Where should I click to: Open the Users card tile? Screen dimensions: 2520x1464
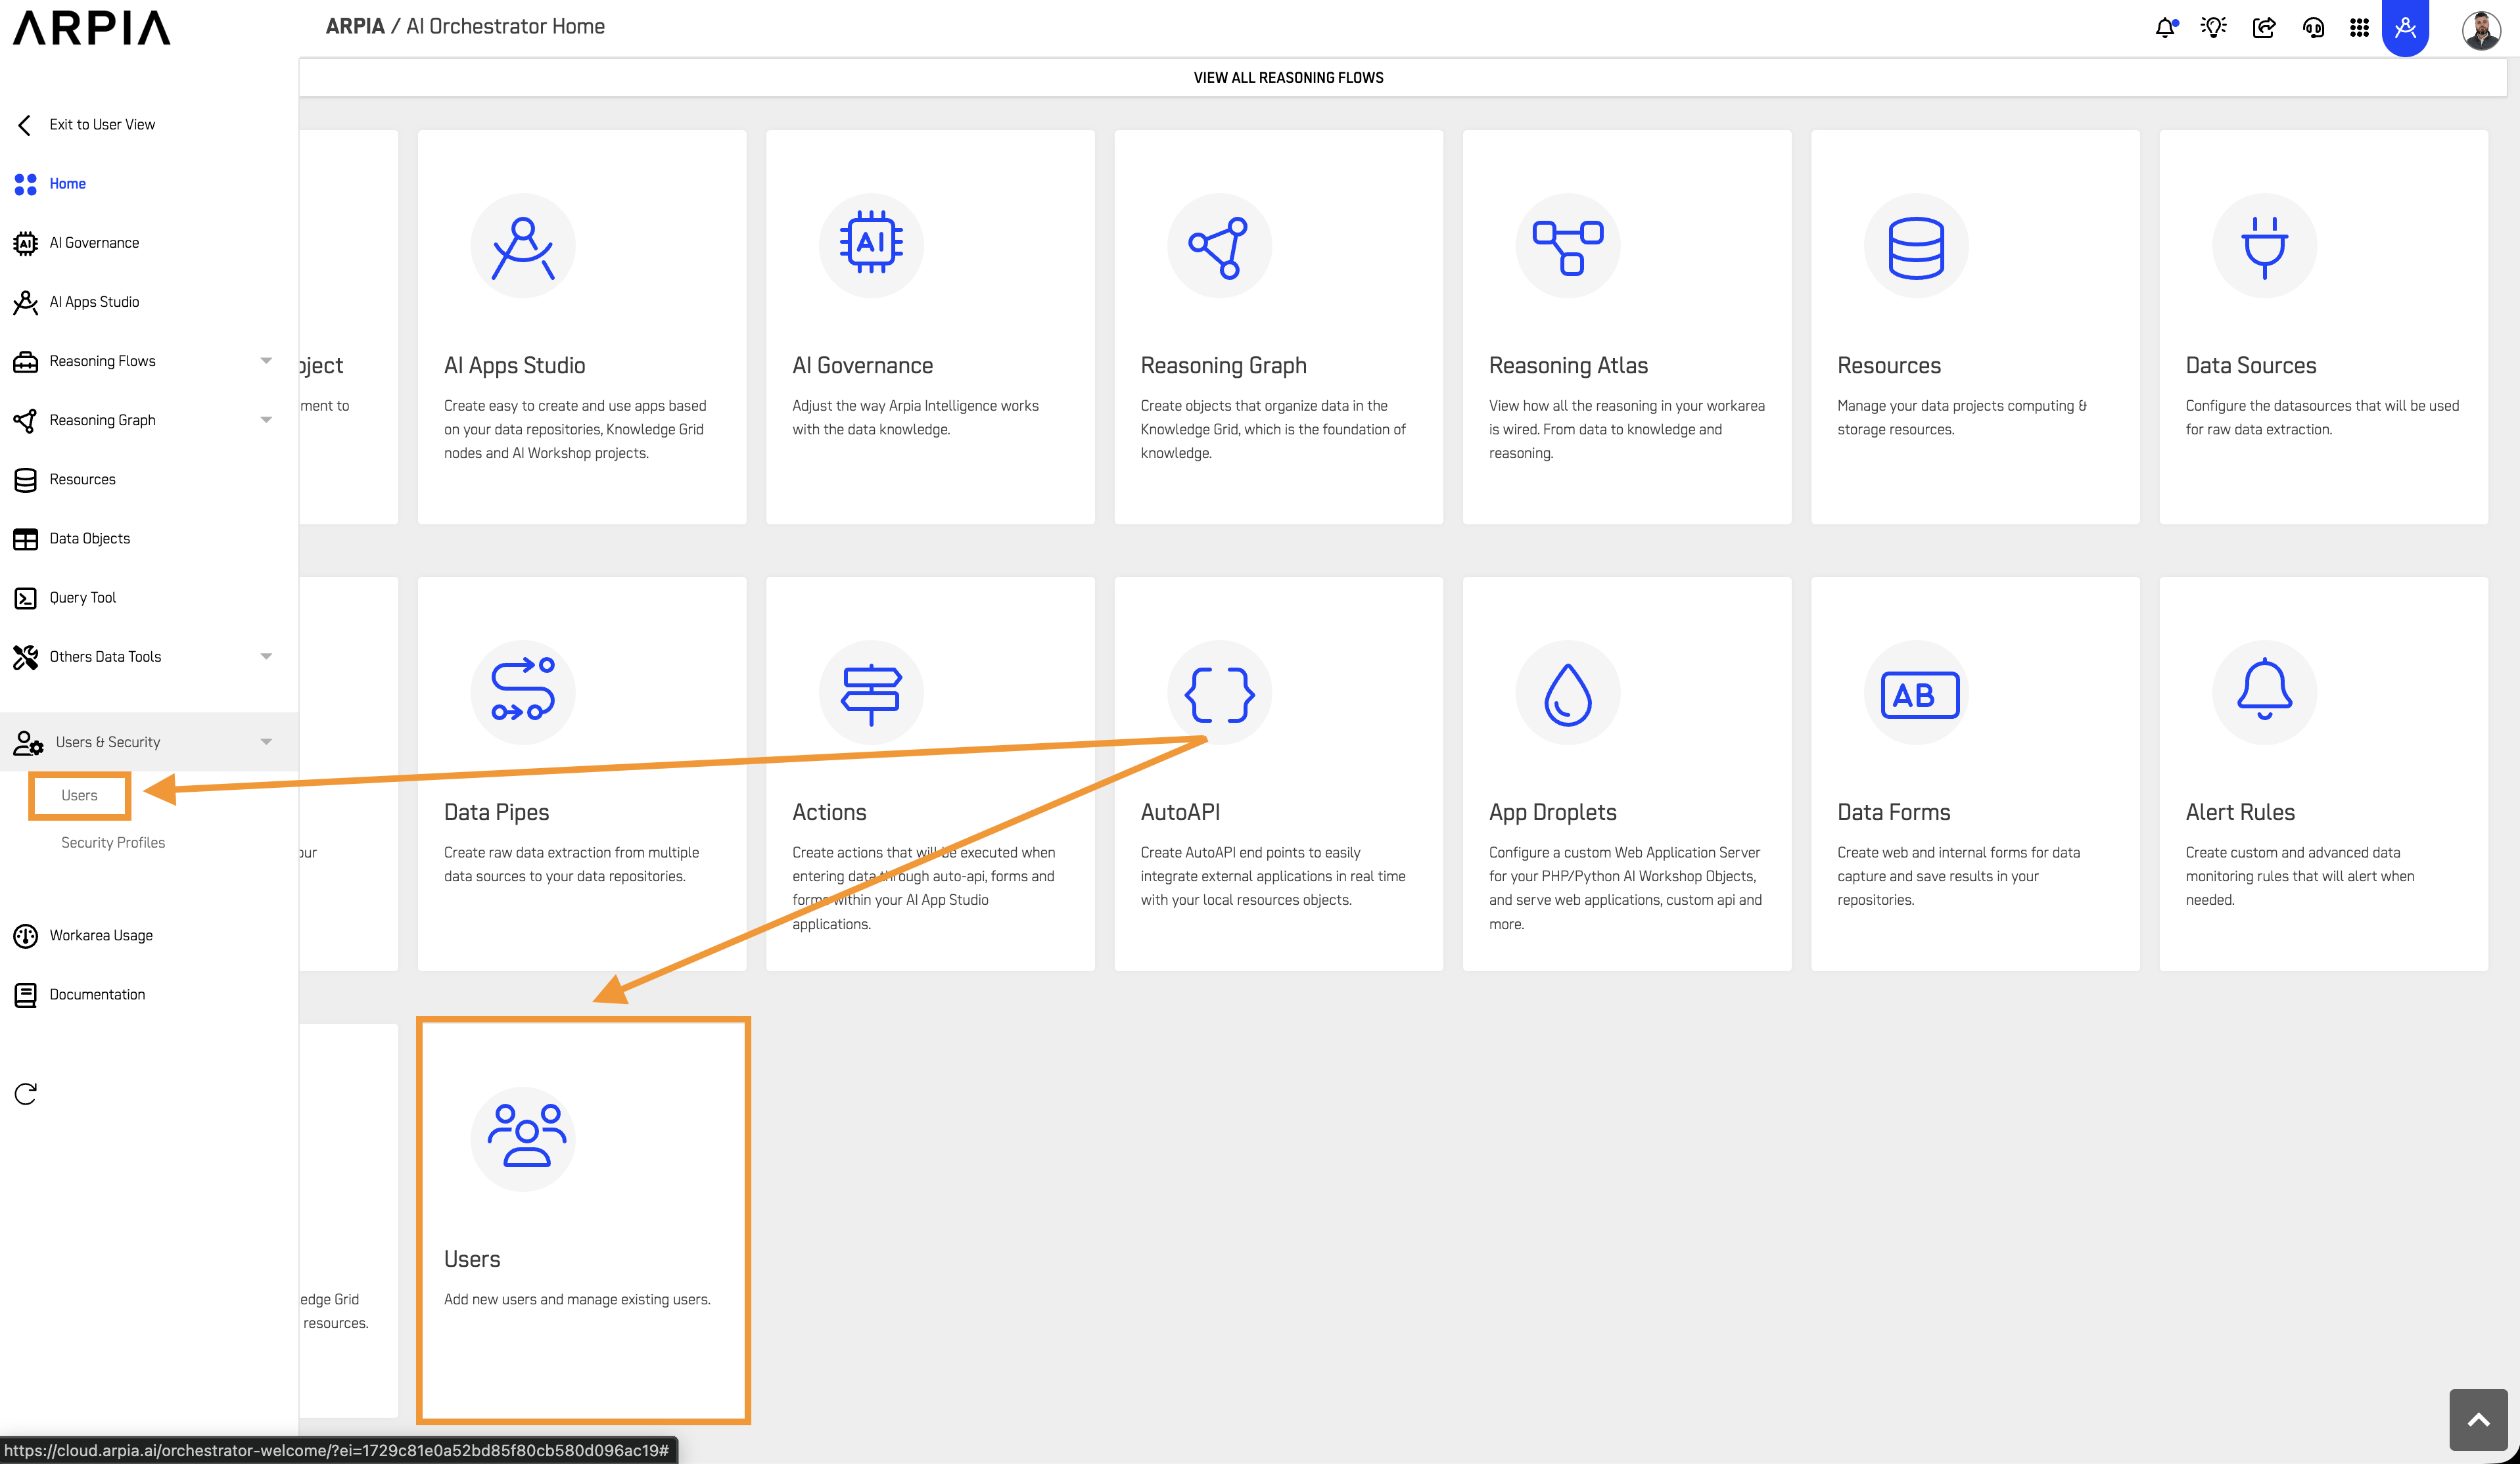click(x=583, y=1220)
